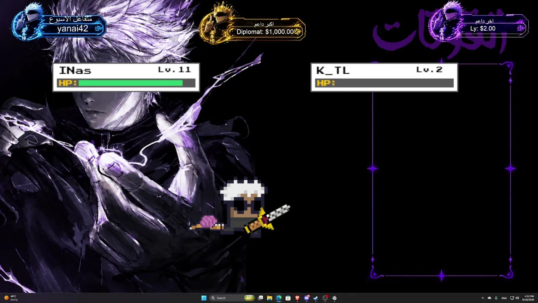Open Discord from the taskbar

[x=306, y=298]
